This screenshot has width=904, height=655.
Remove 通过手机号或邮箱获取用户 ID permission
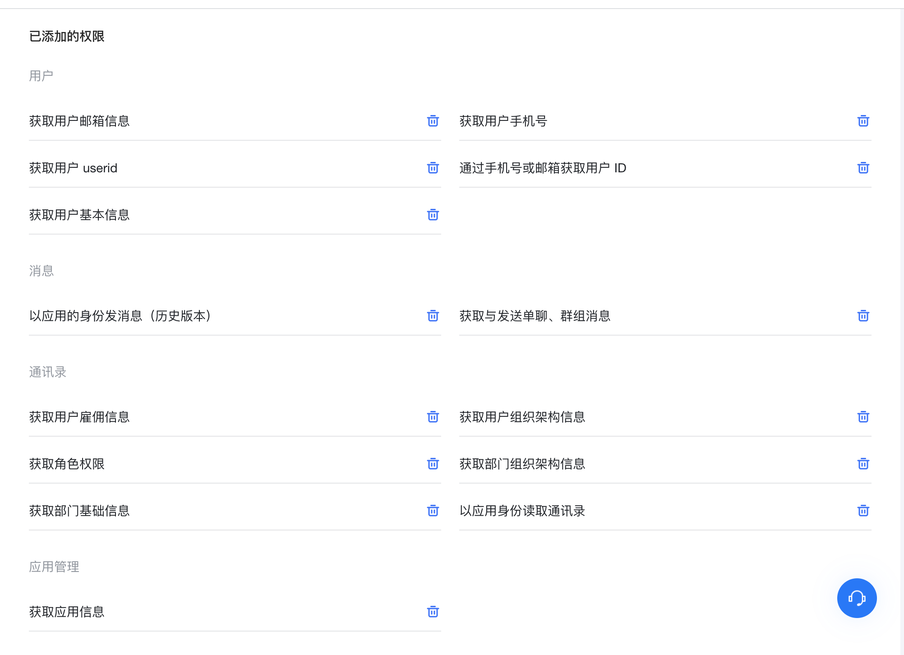(x=863, y=168)
